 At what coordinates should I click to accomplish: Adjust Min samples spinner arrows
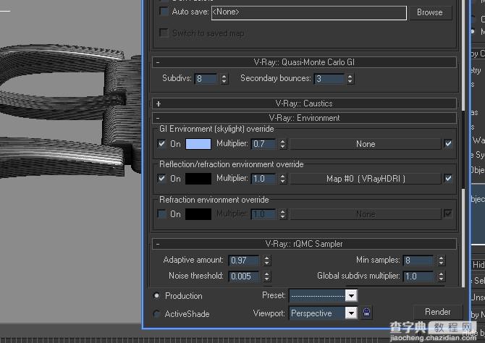tap(442, 261)
